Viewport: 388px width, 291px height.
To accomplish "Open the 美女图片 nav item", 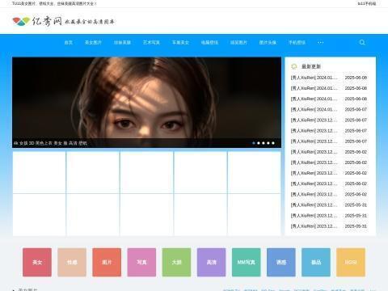I will click(x=93, y=42).
